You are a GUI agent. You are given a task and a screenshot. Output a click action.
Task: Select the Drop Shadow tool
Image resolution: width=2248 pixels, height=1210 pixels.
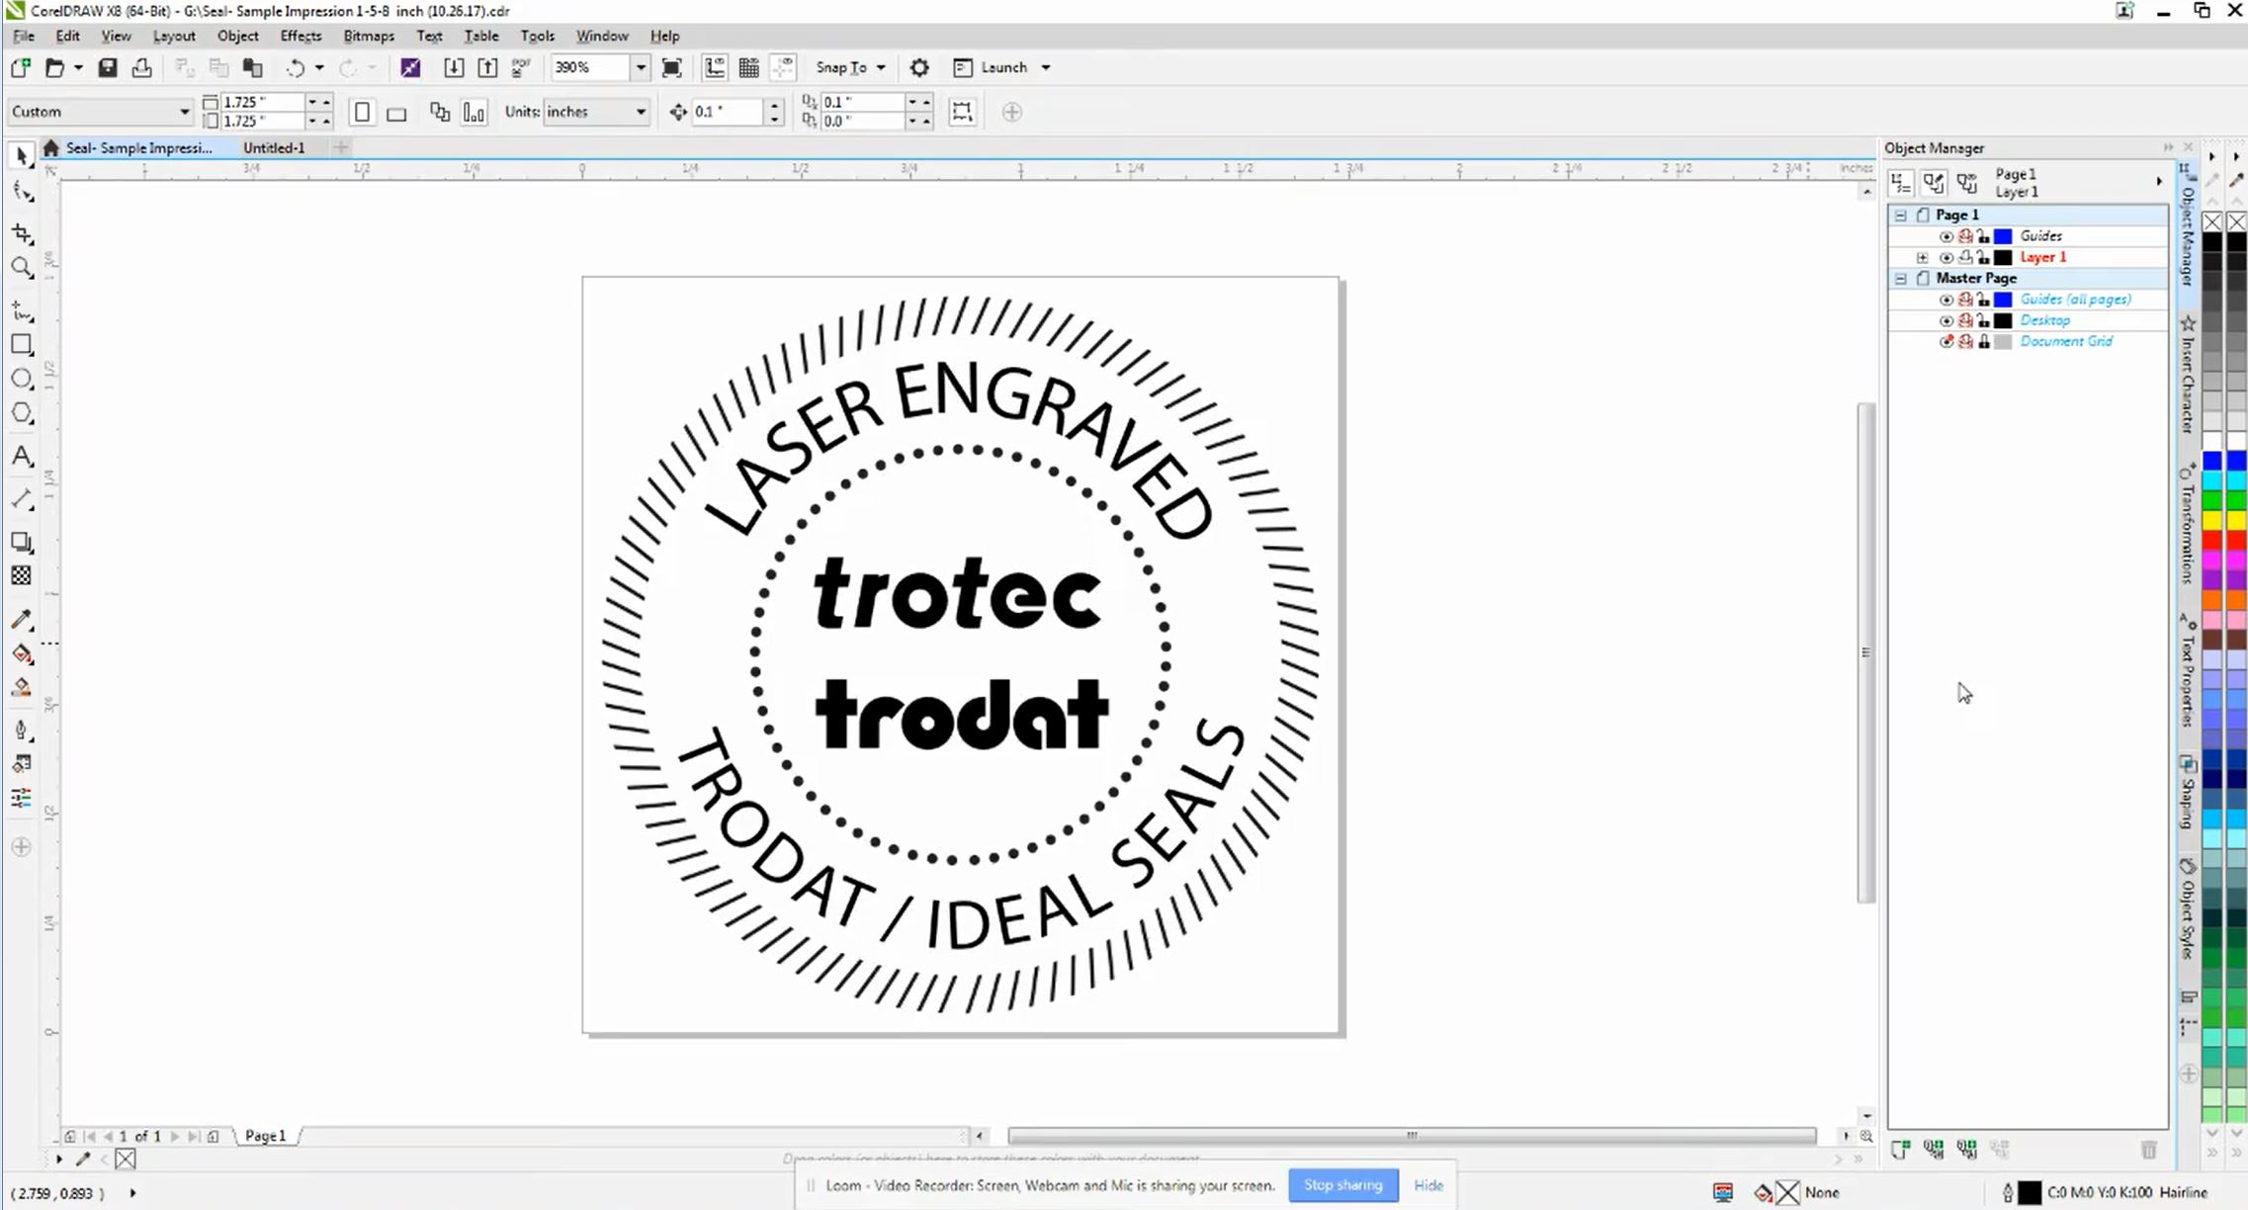22,542
